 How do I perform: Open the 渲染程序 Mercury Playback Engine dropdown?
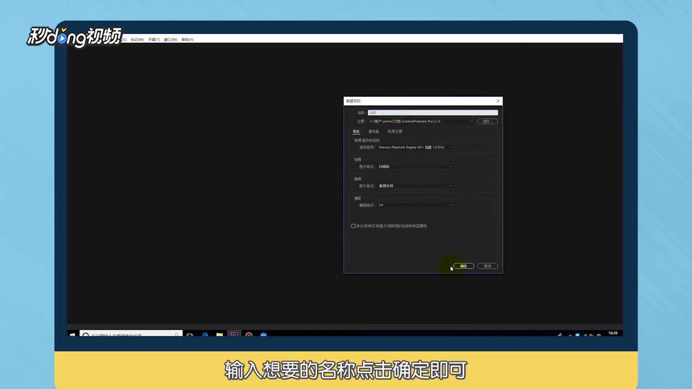tap(415, 147)
